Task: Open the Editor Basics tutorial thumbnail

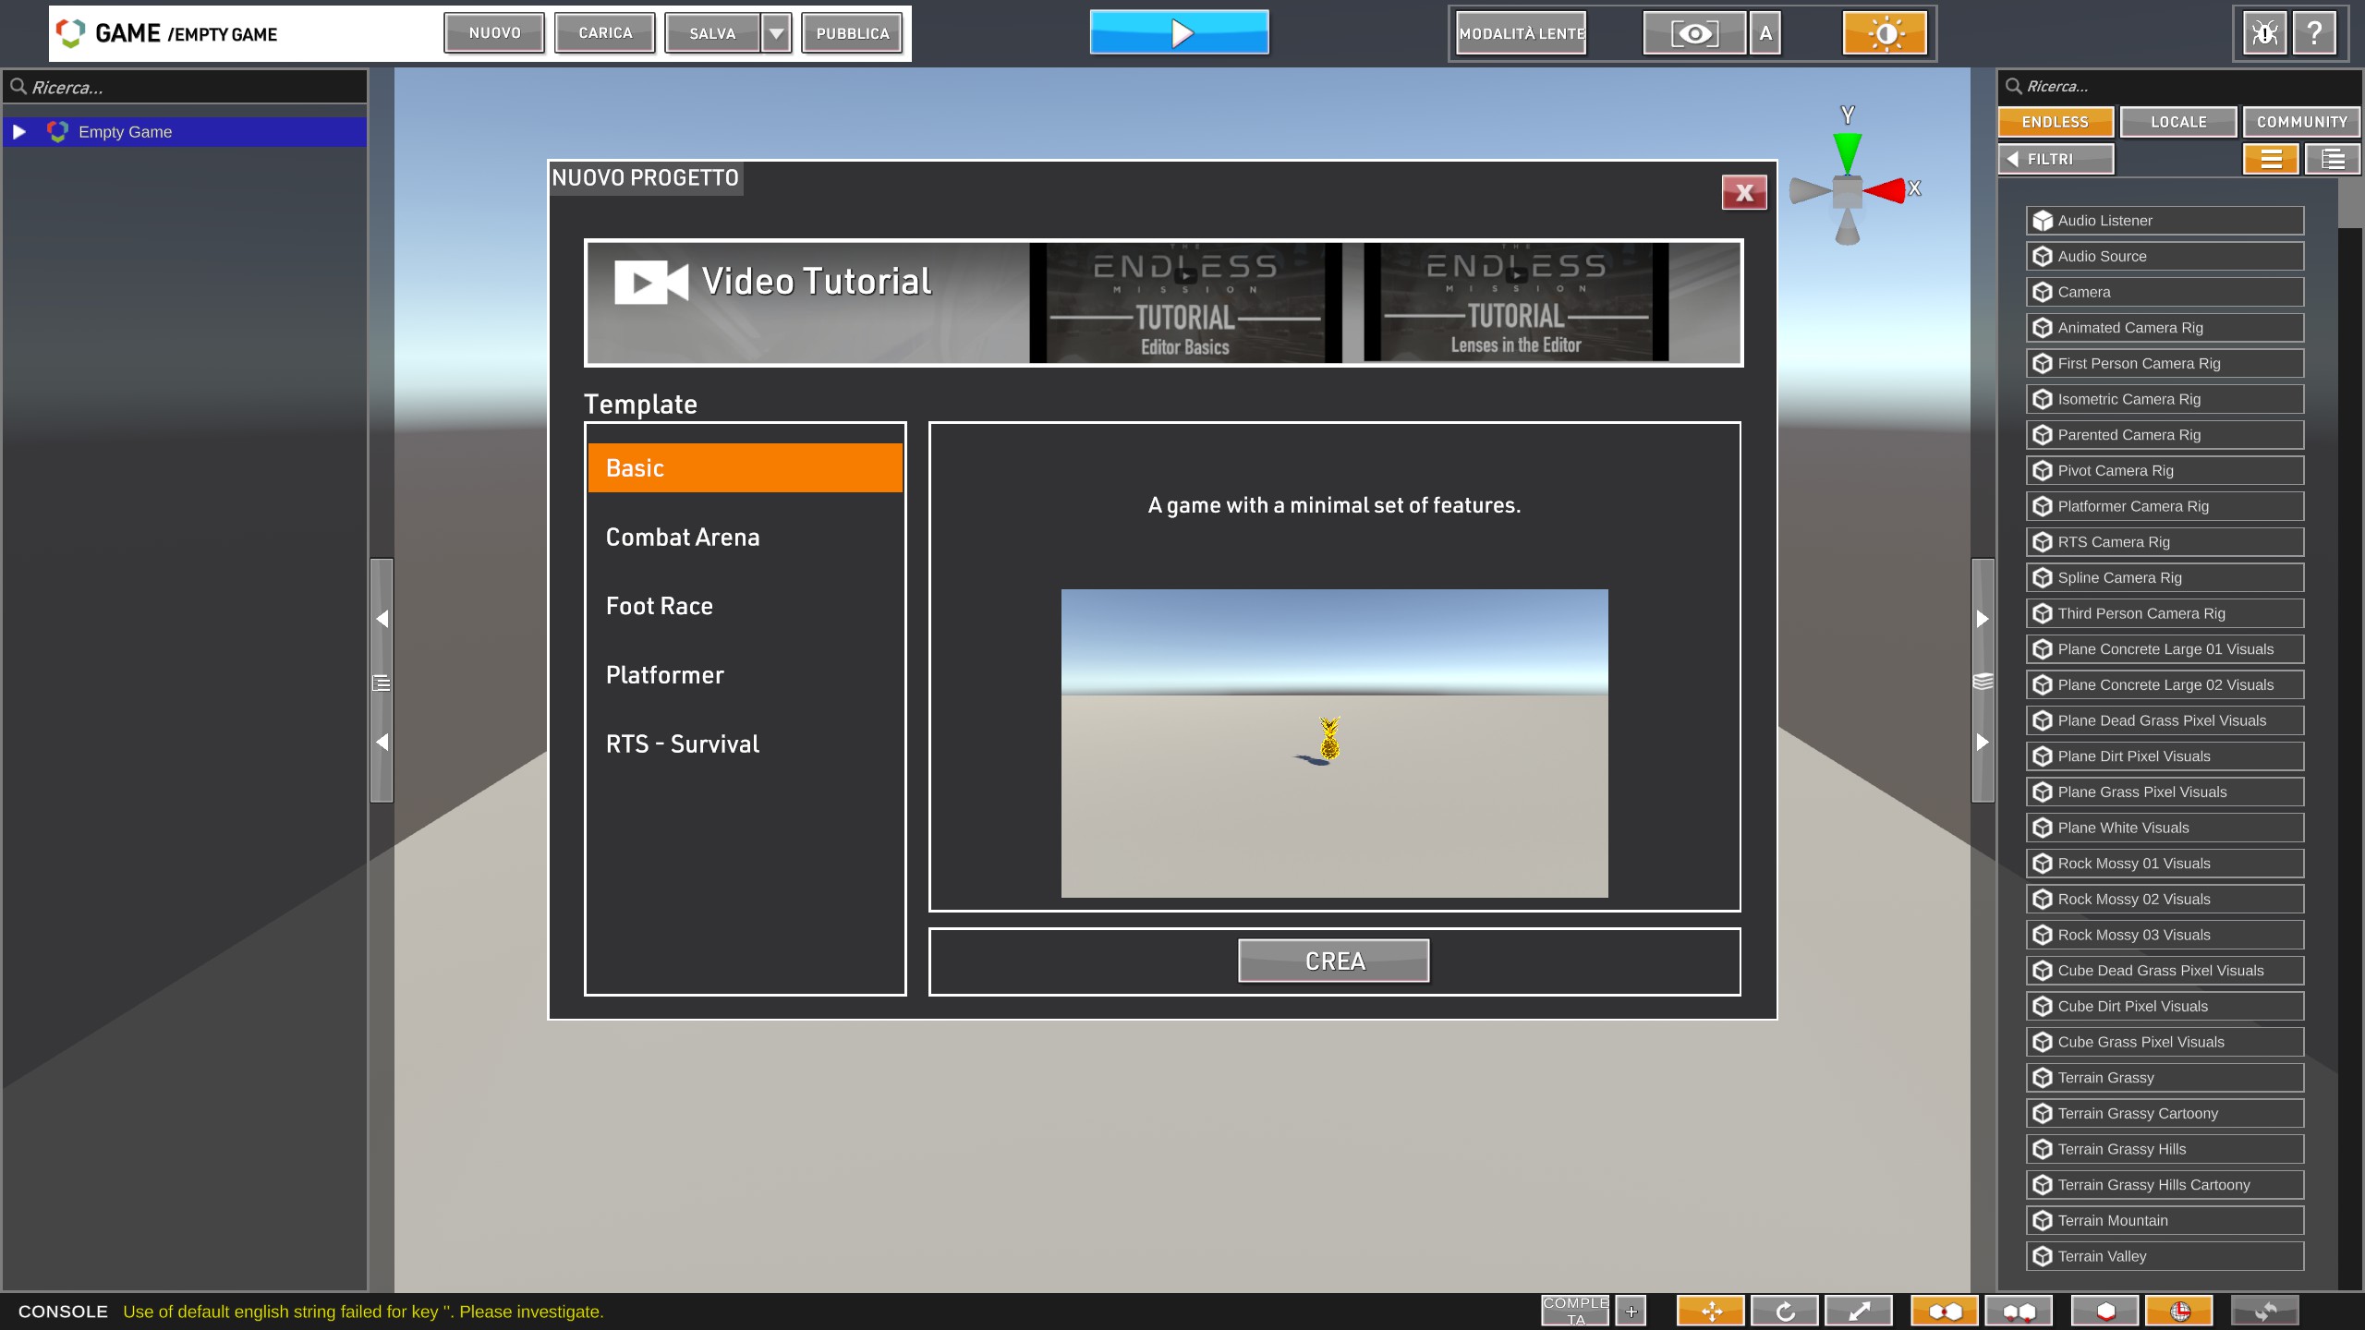Action: pos(1185,303)
